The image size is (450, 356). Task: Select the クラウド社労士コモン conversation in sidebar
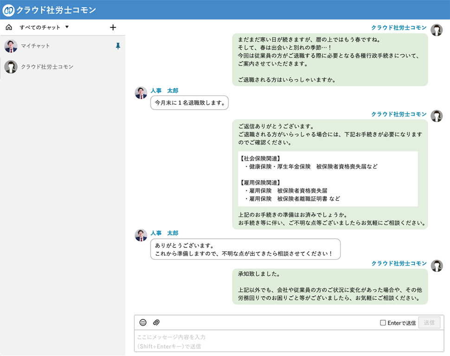[x=47, y=67]
